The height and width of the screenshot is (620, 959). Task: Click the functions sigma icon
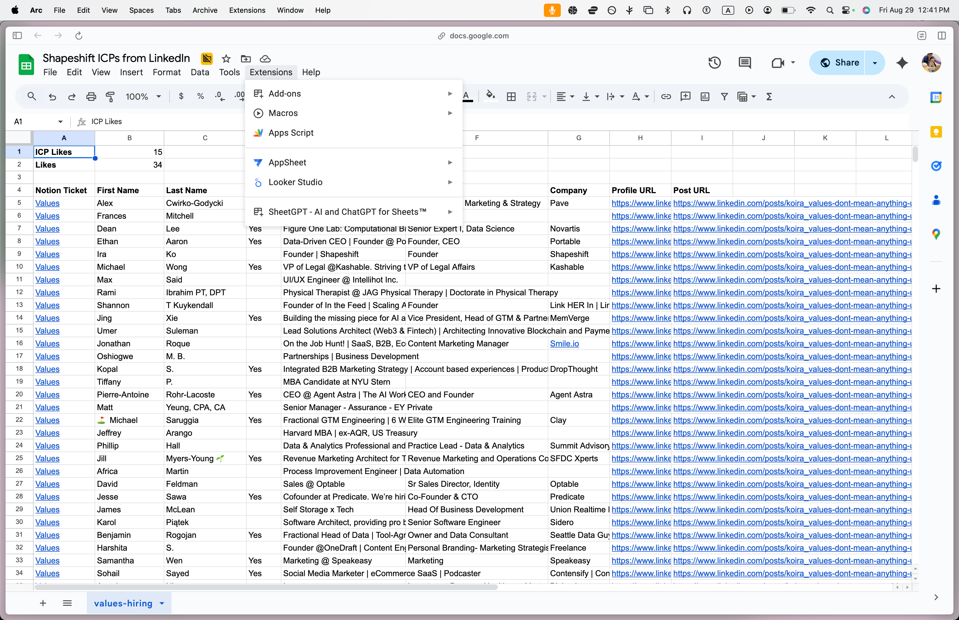(769, 97)
